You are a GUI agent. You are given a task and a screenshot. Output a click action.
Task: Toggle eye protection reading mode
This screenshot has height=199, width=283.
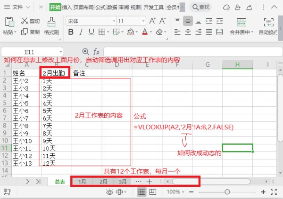pyautogui.click(x=109, y=192)
